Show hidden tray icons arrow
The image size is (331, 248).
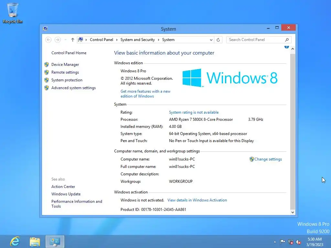[x=275, y=242]
